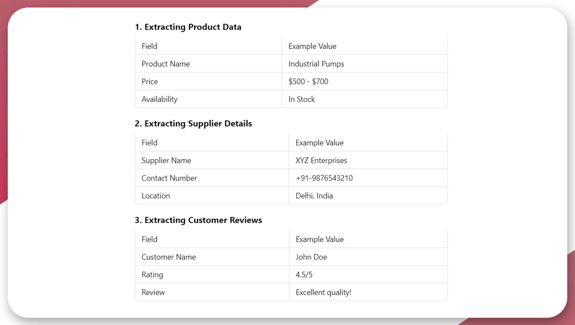
Task: Click the 'Extracting Product Data' heading
Action: click(188, 27)
